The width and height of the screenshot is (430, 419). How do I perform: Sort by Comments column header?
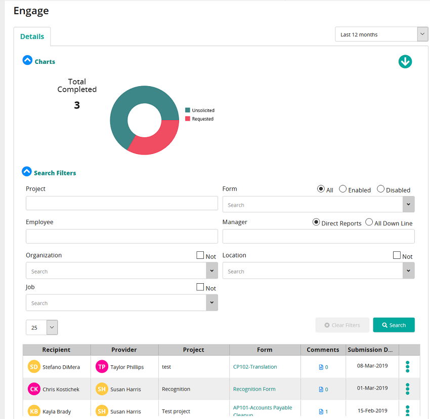tap(323, 350)
